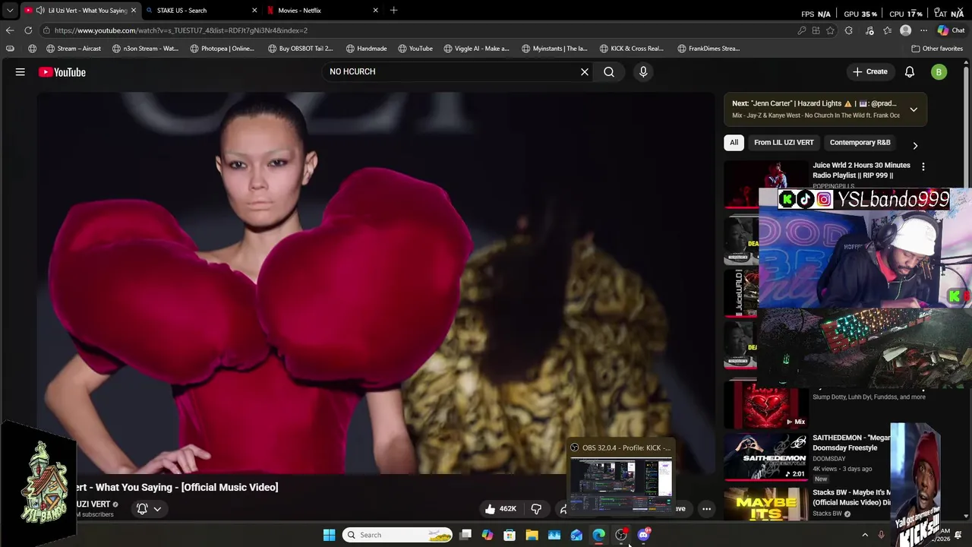Open File Explorer from the taskbar
Image resolution: width=972 pixels, height=547 pixels.
(532, 535)
